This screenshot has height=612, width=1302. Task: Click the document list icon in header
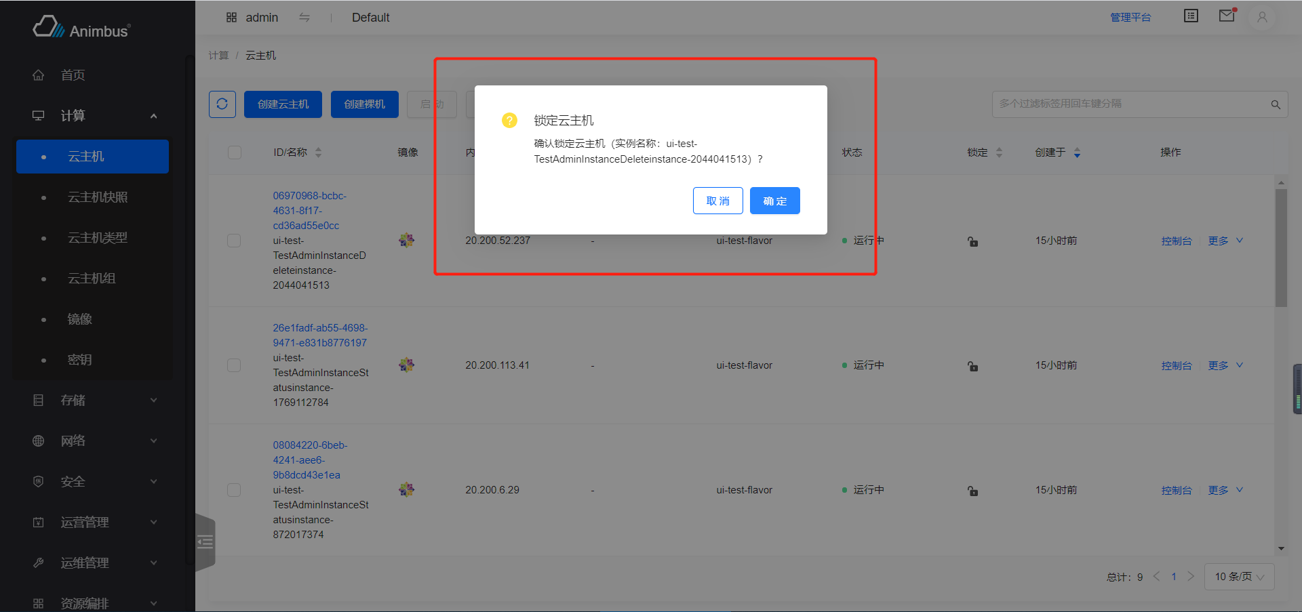click(x=1191, y=16)
